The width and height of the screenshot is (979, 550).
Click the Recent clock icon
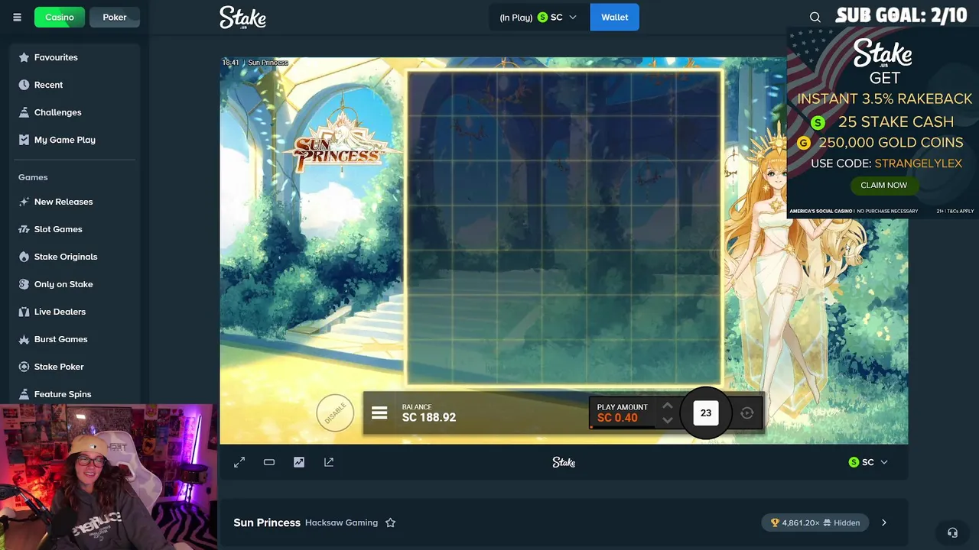pos(24,85)
